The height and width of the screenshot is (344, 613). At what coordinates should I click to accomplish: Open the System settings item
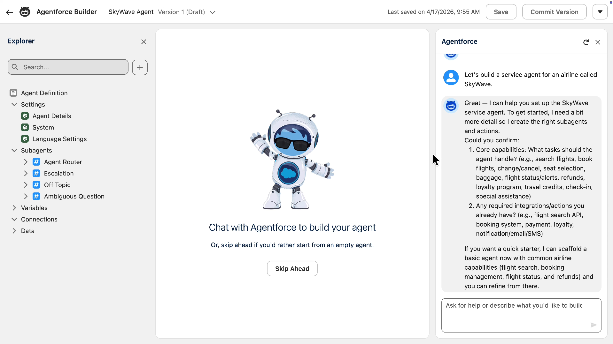tap(43, 127)
